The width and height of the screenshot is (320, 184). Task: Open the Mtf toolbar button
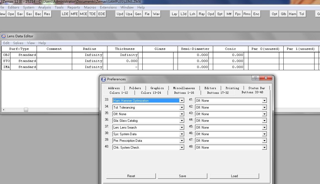point(229,14)
